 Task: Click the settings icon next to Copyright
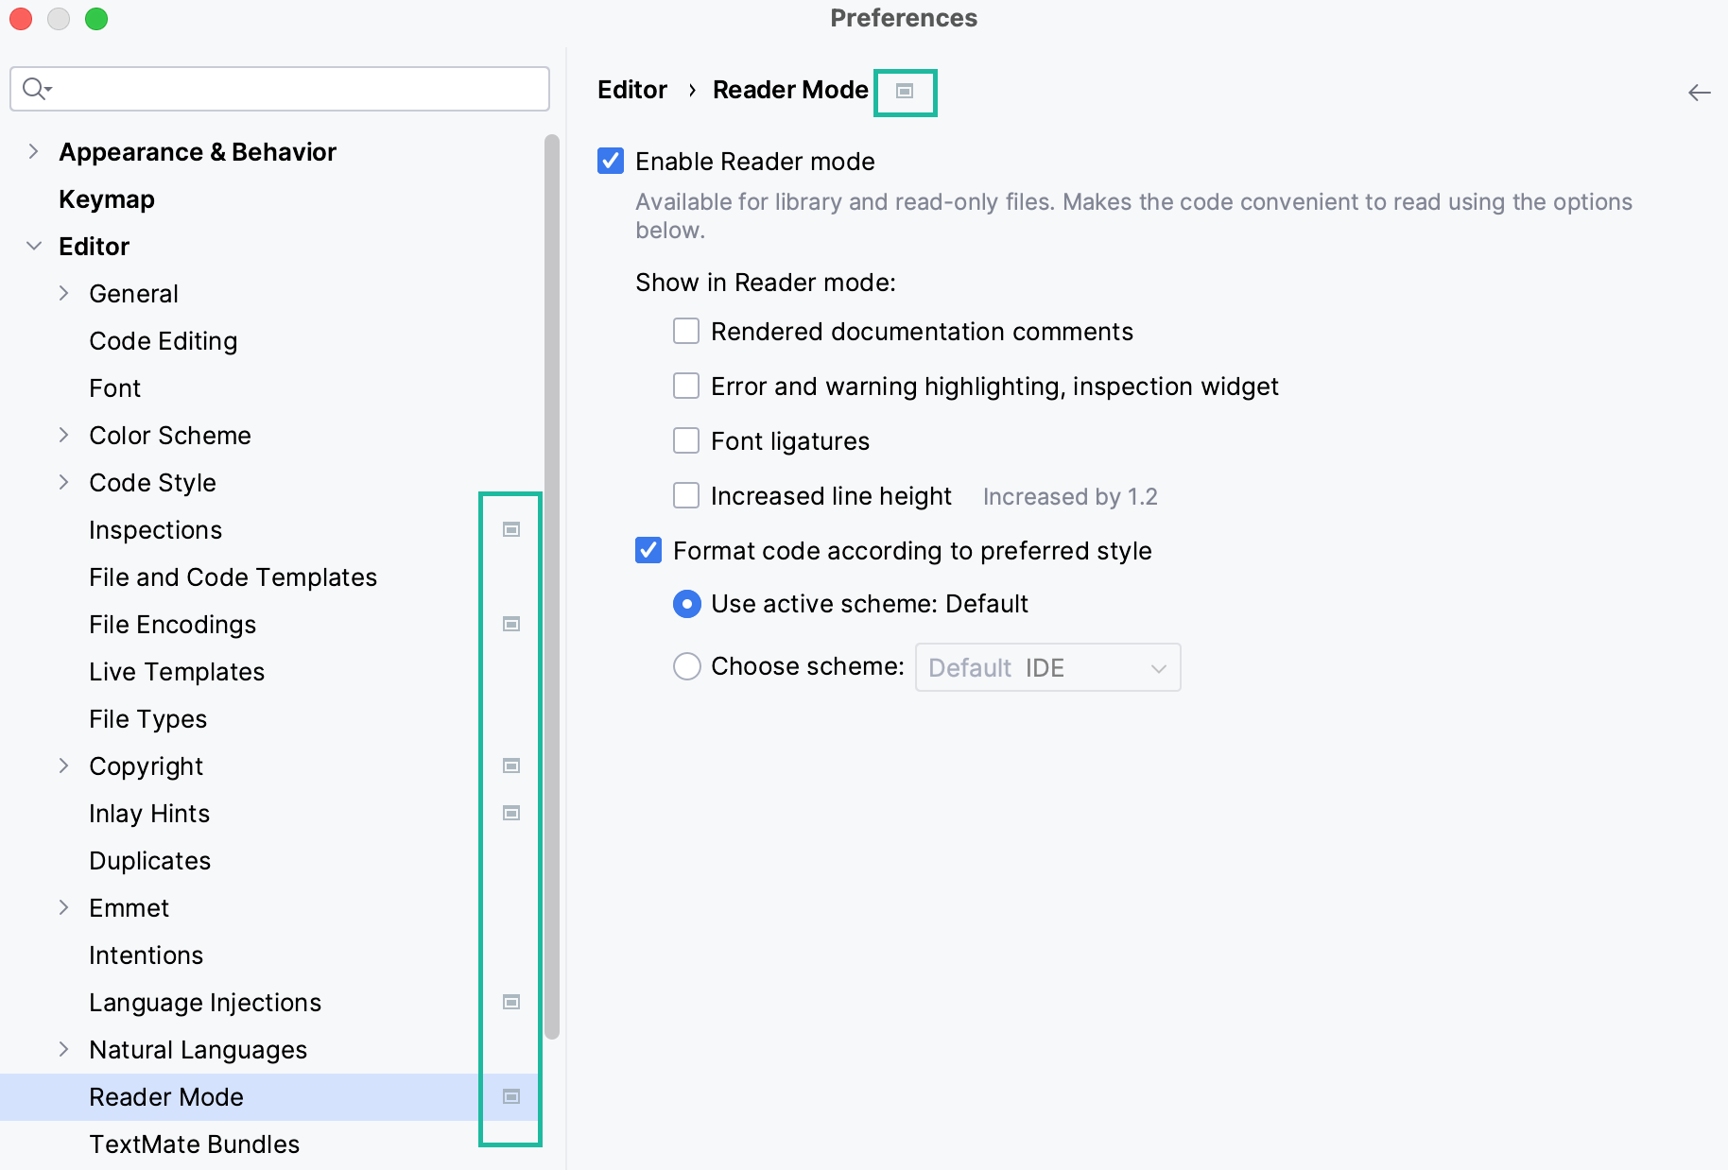511,766
